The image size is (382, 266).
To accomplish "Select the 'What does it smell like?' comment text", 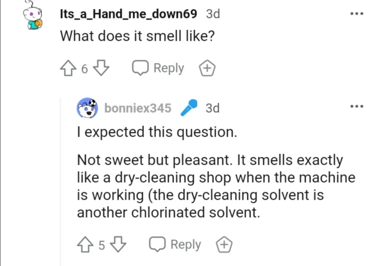I will click(137, 36).
